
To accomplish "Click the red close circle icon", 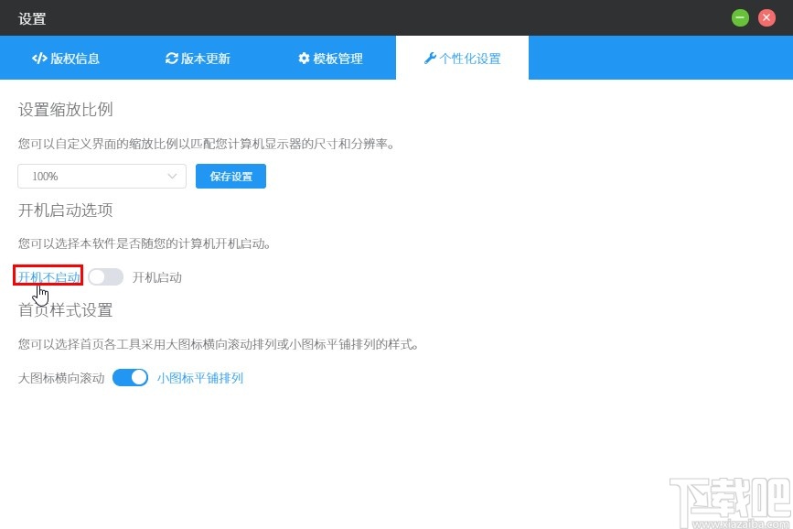I will click(x=766, y=17).
